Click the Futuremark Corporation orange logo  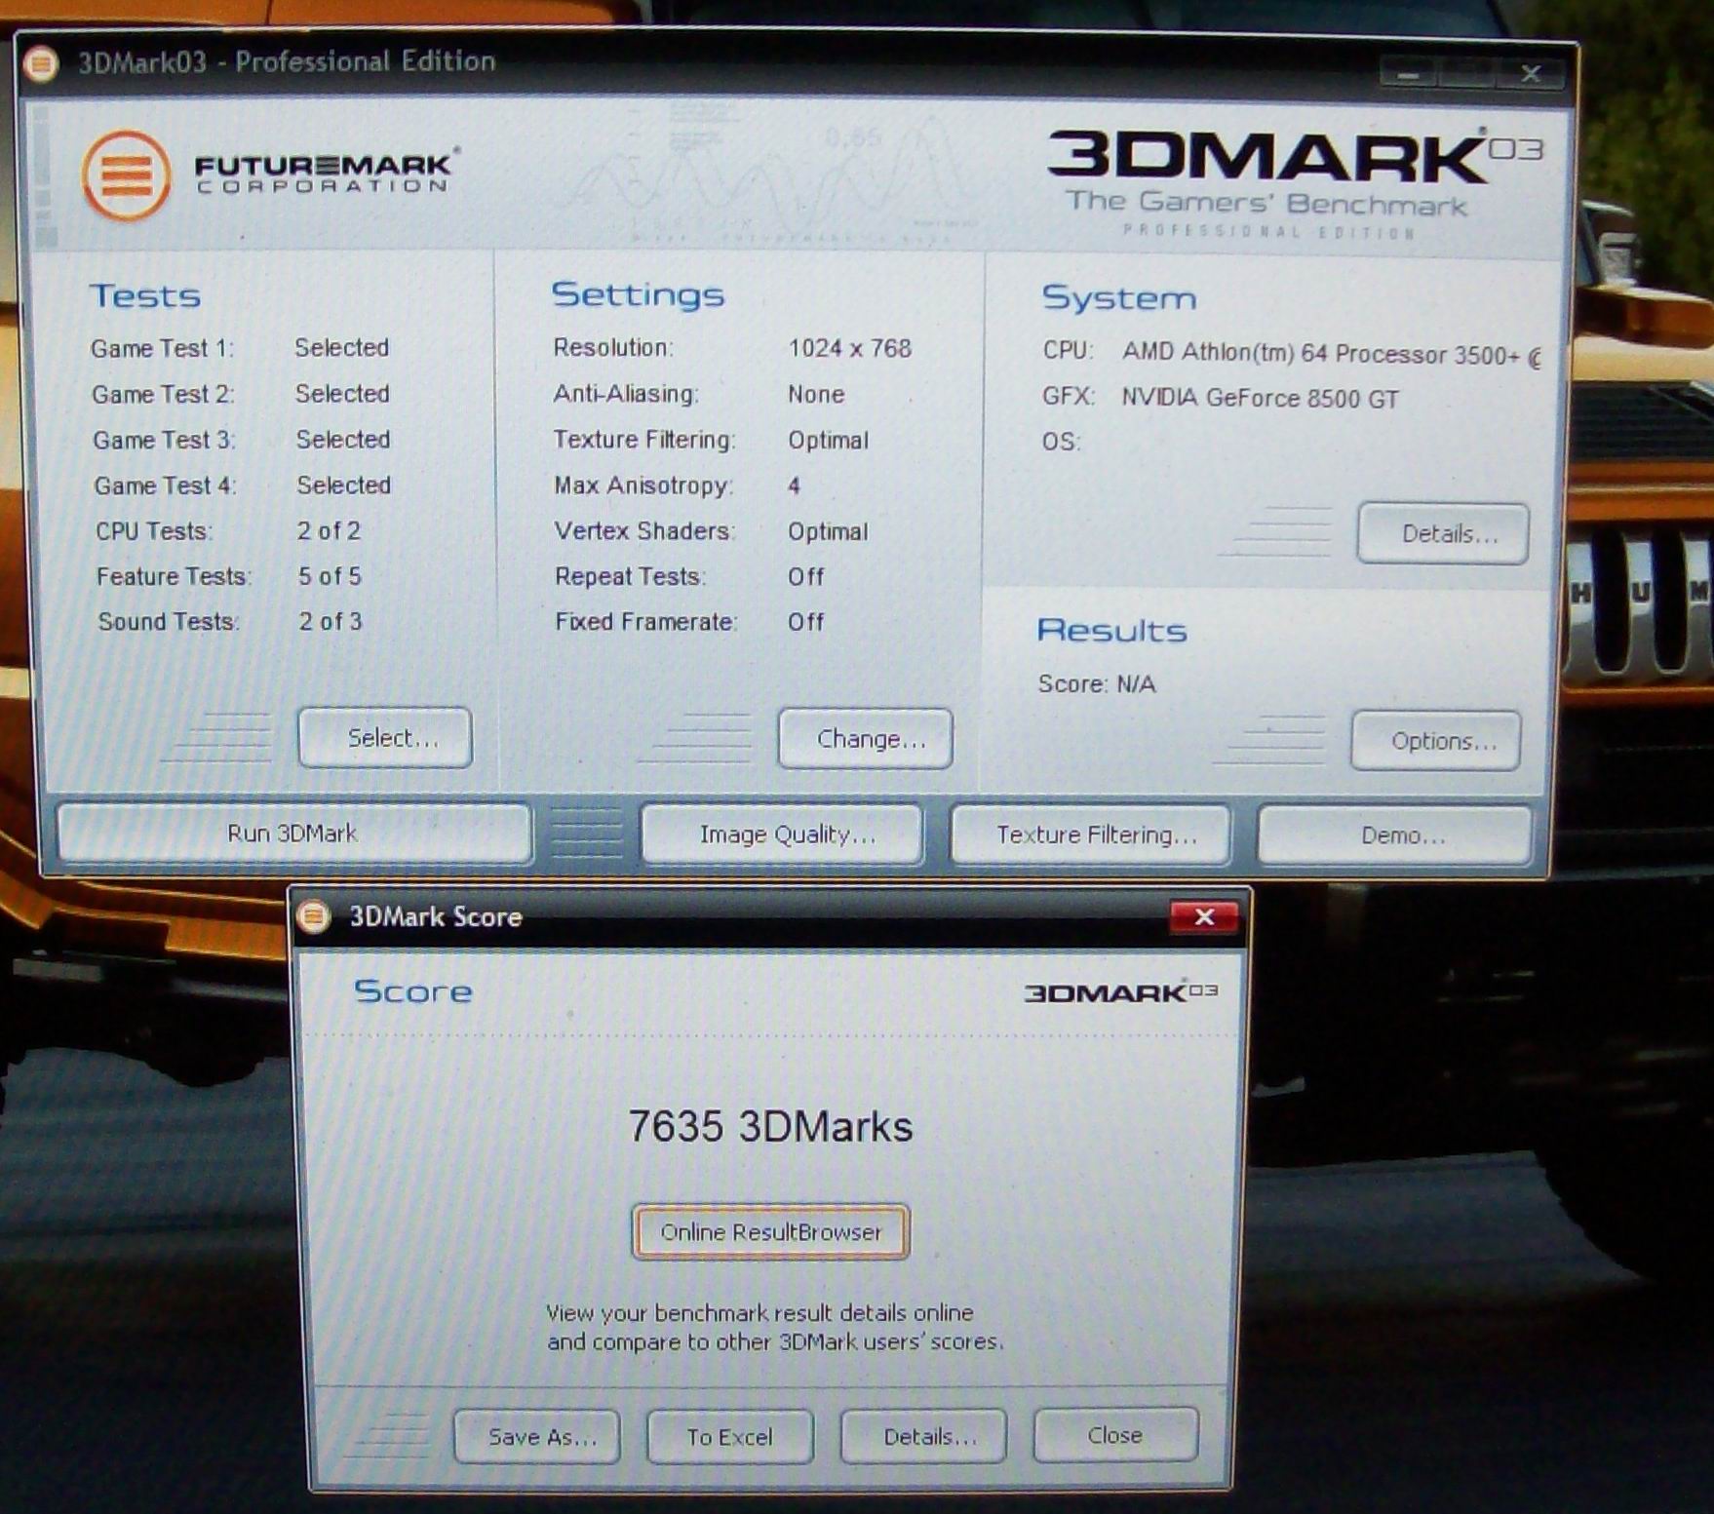pyautogui.click(x=127, y=175)
